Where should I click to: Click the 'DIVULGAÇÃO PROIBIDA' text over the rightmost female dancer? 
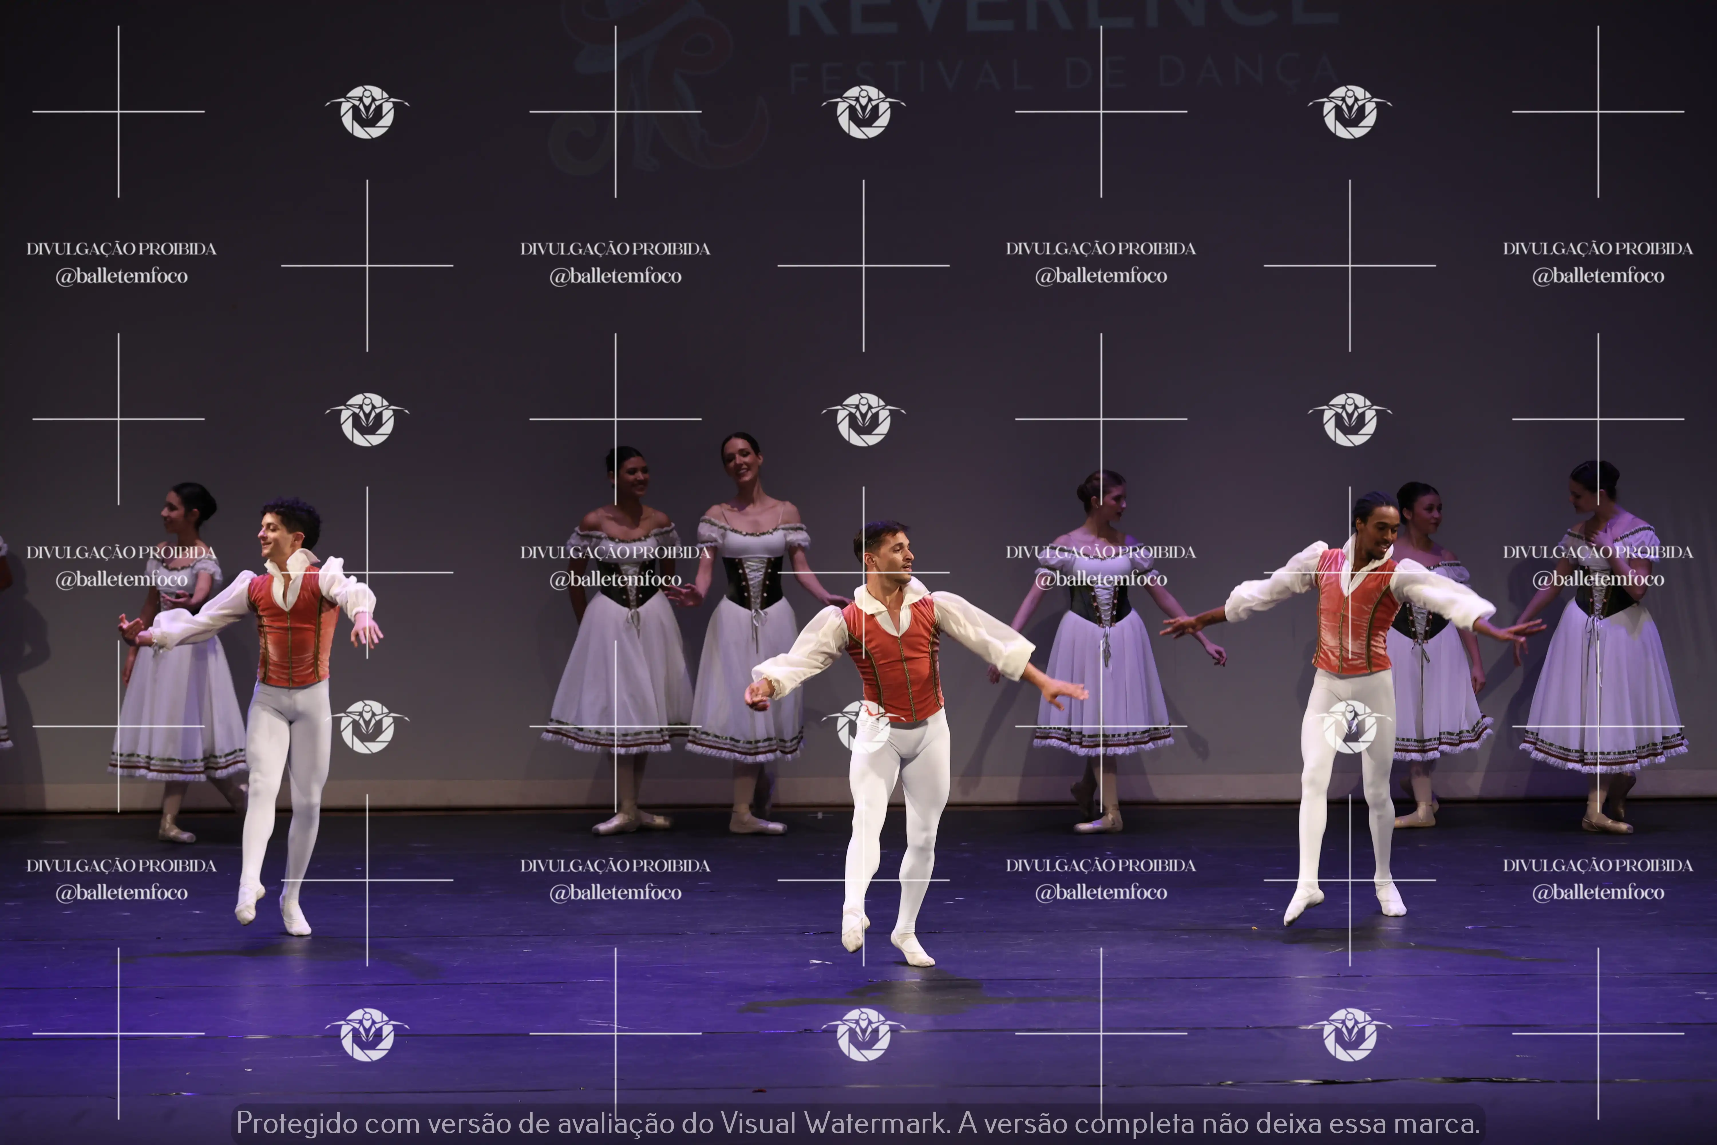pos(1597,552)
